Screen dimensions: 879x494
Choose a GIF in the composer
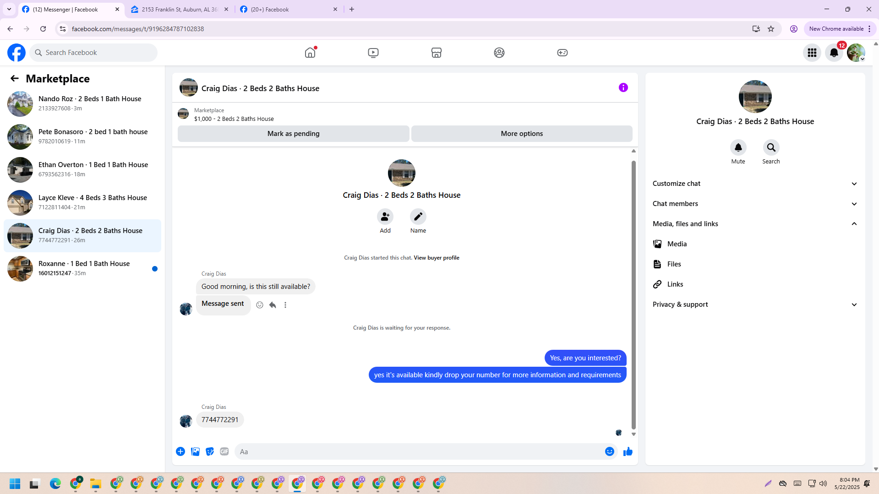tap(224, 451)
